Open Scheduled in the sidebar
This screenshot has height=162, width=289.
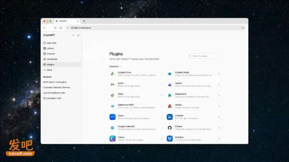pyautogui.click(x=62, y=59)
